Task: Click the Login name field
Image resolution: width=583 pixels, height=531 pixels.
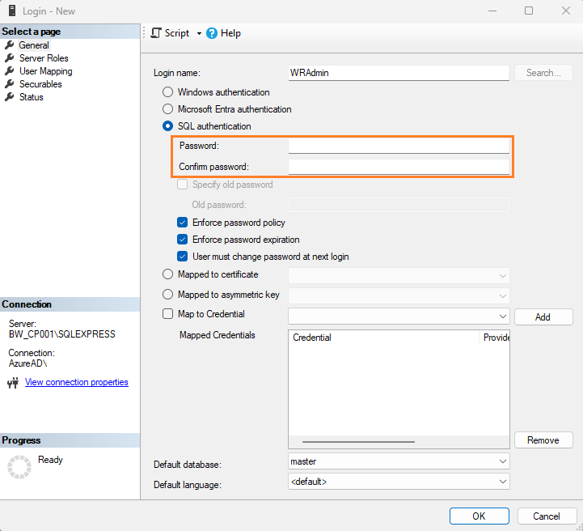Action: [399, 73]
